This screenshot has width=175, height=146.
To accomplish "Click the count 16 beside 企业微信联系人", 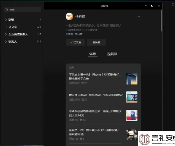I will (x=40, y=34).
